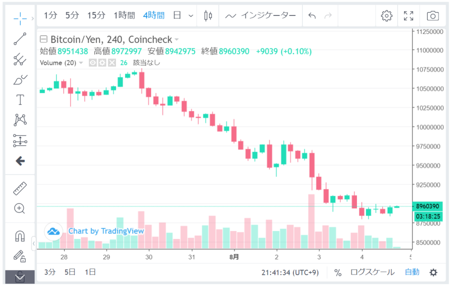Image resolution: width=450 pixels, height=286 pixels.
Task: Select the crosshair cursor tool
Action: click(20, 18)
